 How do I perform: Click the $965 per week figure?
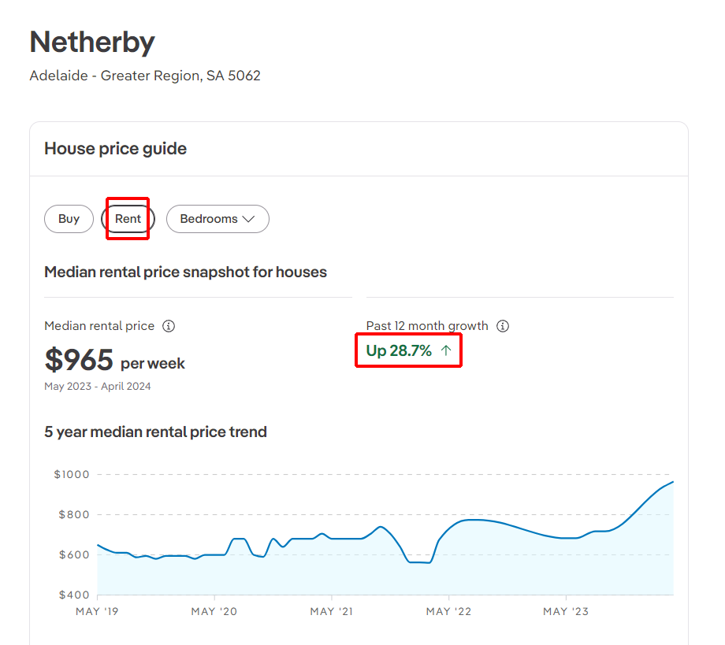pyautogui.click(x=115, y=360)
